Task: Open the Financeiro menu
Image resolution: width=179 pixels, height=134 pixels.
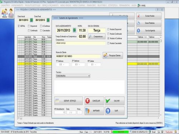Action: (x=91, y=5)
